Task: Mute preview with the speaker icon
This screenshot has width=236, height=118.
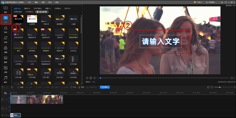Action: tap(231, 78)
